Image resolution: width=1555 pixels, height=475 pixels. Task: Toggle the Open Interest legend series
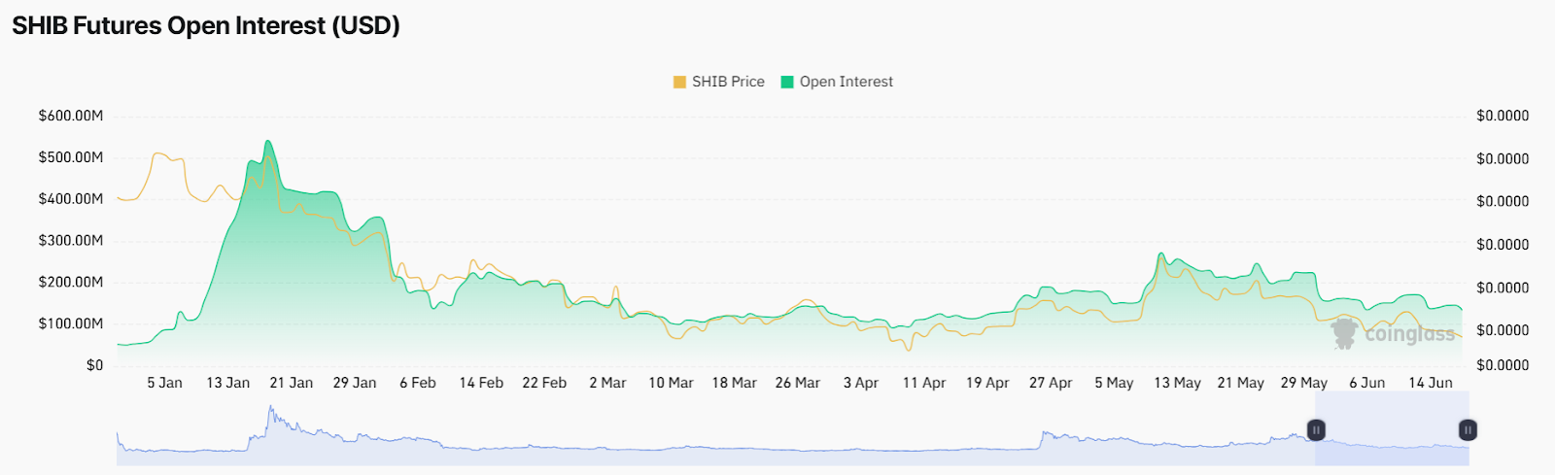coord(837,82)
